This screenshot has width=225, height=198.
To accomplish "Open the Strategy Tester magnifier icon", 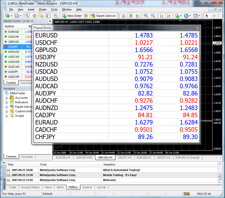I will point(55,16).
